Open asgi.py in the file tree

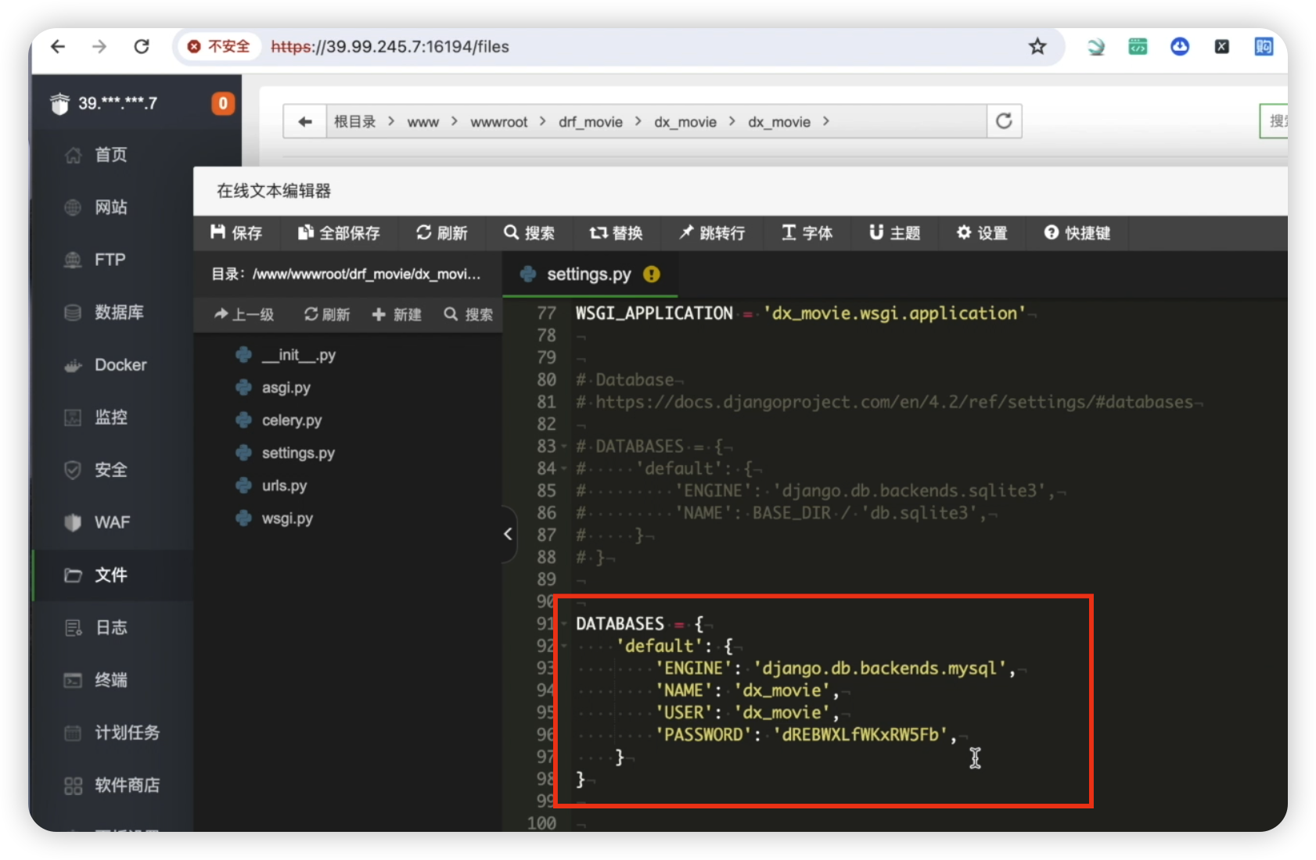click(286, 388)
